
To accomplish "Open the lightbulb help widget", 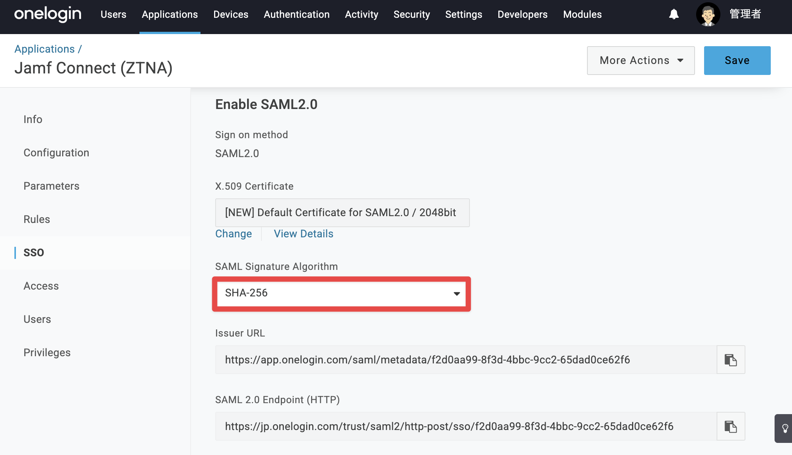I will (784, 429).
